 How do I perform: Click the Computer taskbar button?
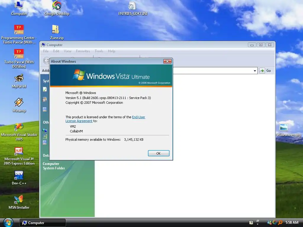tap(43, 223)
